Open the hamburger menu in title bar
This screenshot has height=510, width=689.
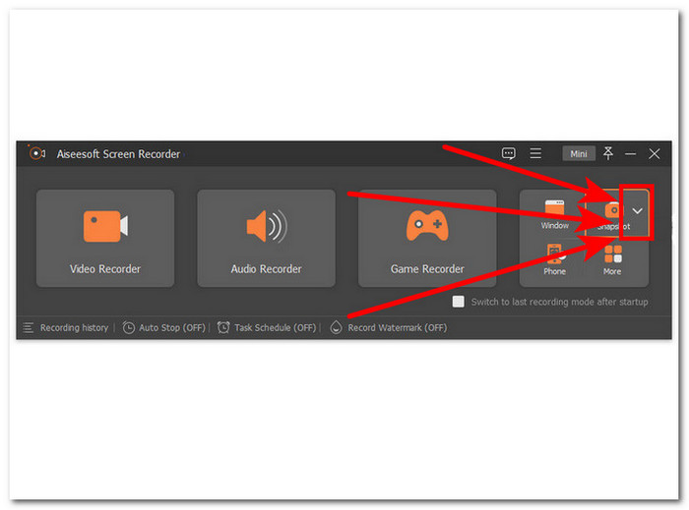pyautogui.click(x=535, y=153)
